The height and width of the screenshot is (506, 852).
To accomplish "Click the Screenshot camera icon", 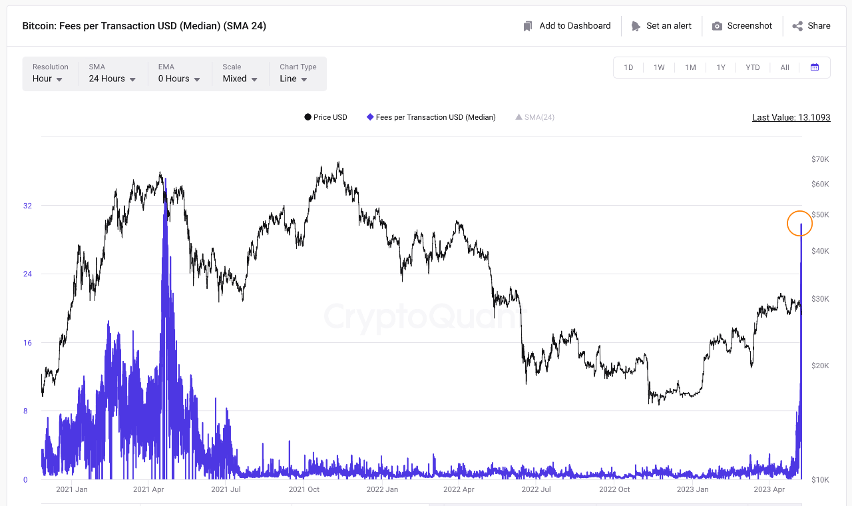I will (x=716, y=25).
